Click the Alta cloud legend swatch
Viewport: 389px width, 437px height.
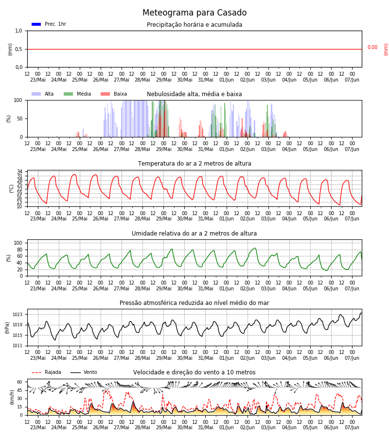click(36, 94)
